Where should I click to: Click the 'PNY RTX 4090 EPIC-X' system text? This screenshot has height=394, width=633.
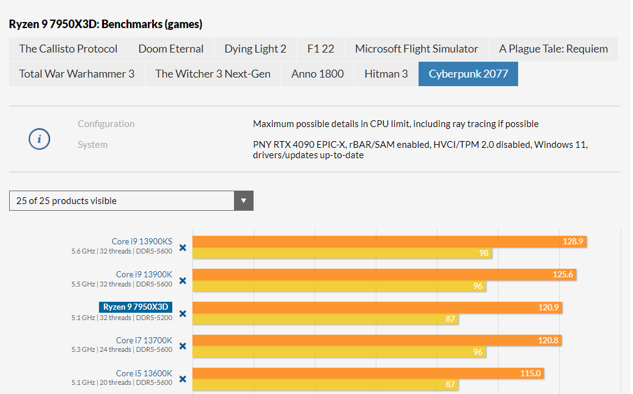(420, 150)
